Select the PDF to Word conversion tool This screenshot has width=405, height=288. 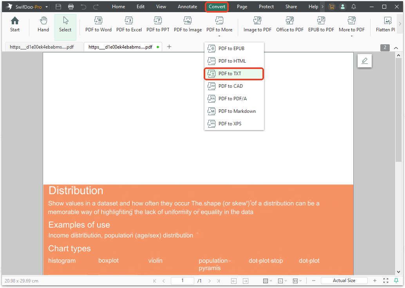tap(98, 24)
